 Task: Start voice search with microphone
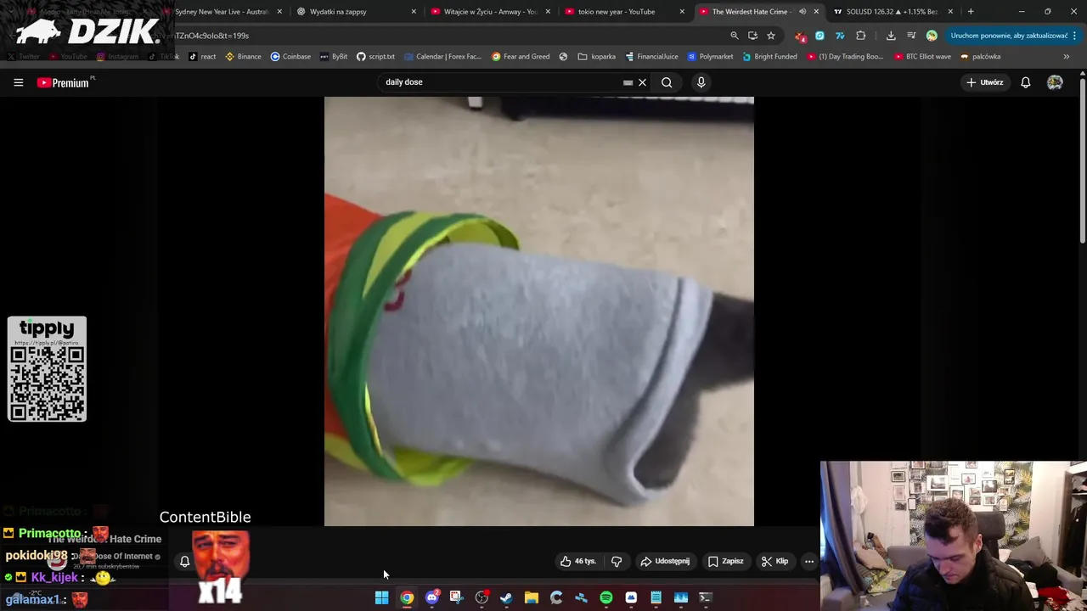701,82
